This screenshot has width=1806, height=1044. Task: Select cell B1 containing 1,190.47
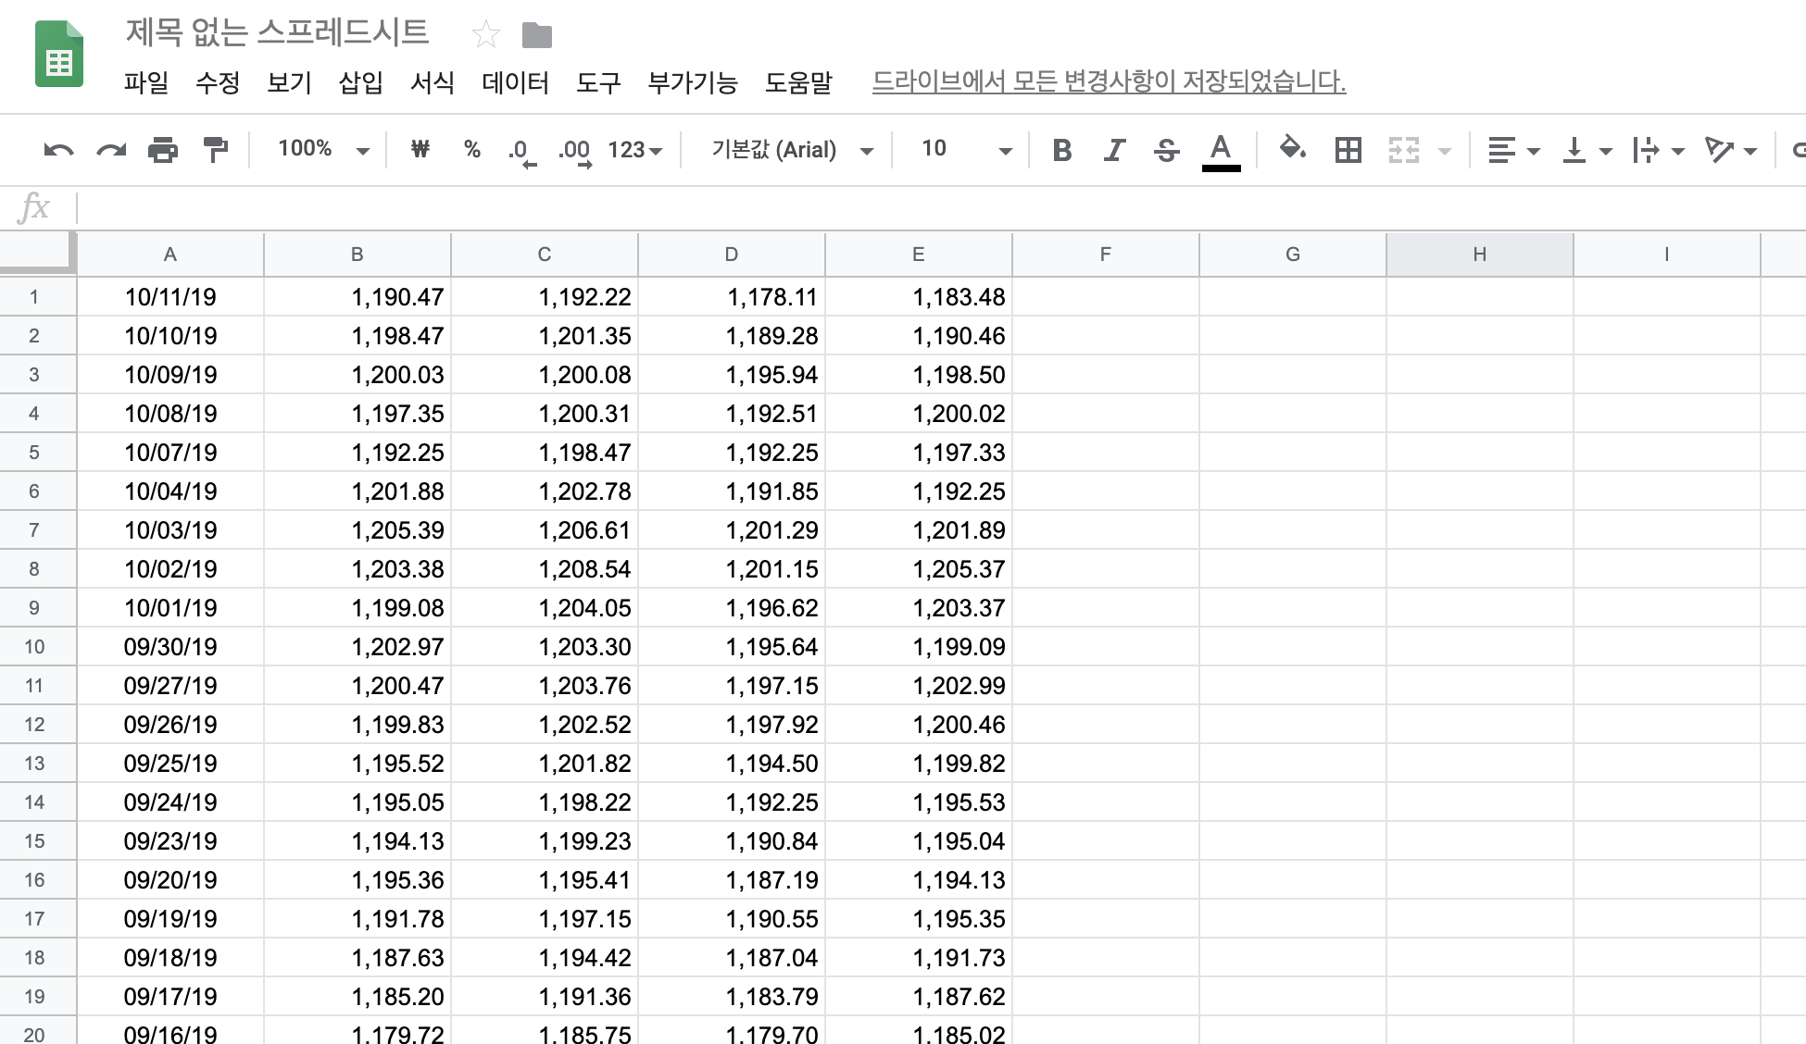(357, 297)
